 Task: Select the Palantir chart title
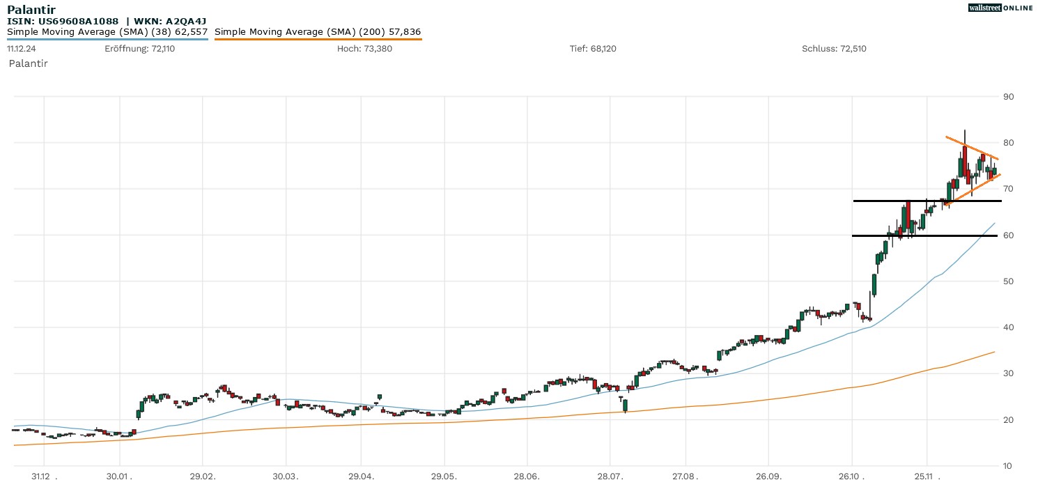31,9
